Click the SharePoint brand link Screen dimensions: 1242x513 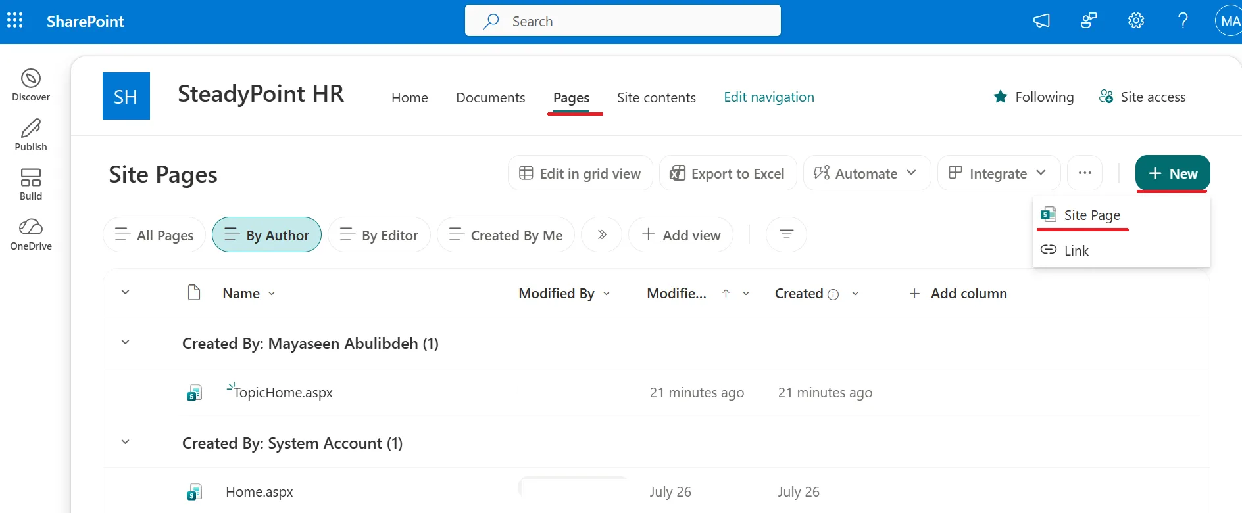pos(86,22)
